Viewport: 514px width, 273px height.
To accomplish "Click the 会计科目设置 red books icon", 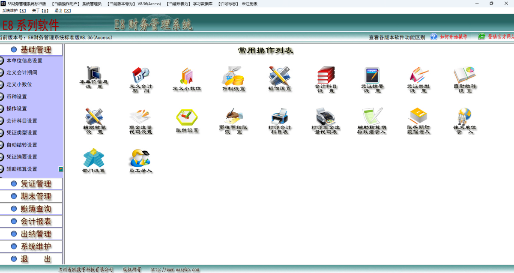I will 326,76.
